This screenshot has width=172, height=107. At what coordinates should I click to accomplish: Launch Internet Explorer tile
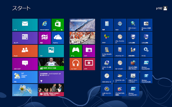[x=45, y=25]
